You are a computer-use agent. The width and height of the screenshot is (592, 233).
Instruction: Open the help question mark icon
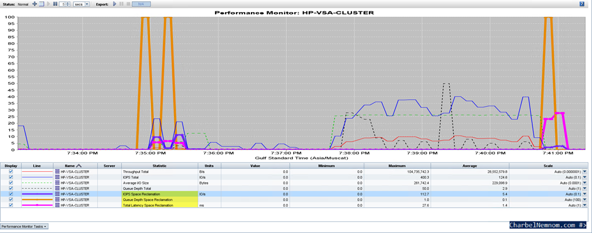[582, 4]
